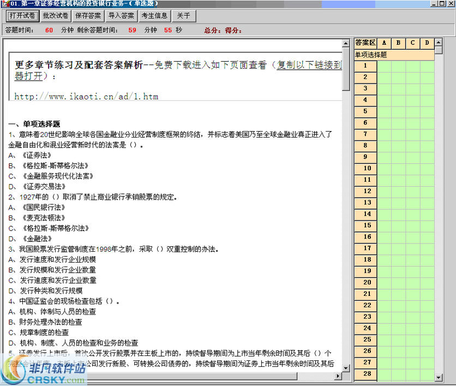Click the 一、单项选择题 heading

[x=34, y=124]
